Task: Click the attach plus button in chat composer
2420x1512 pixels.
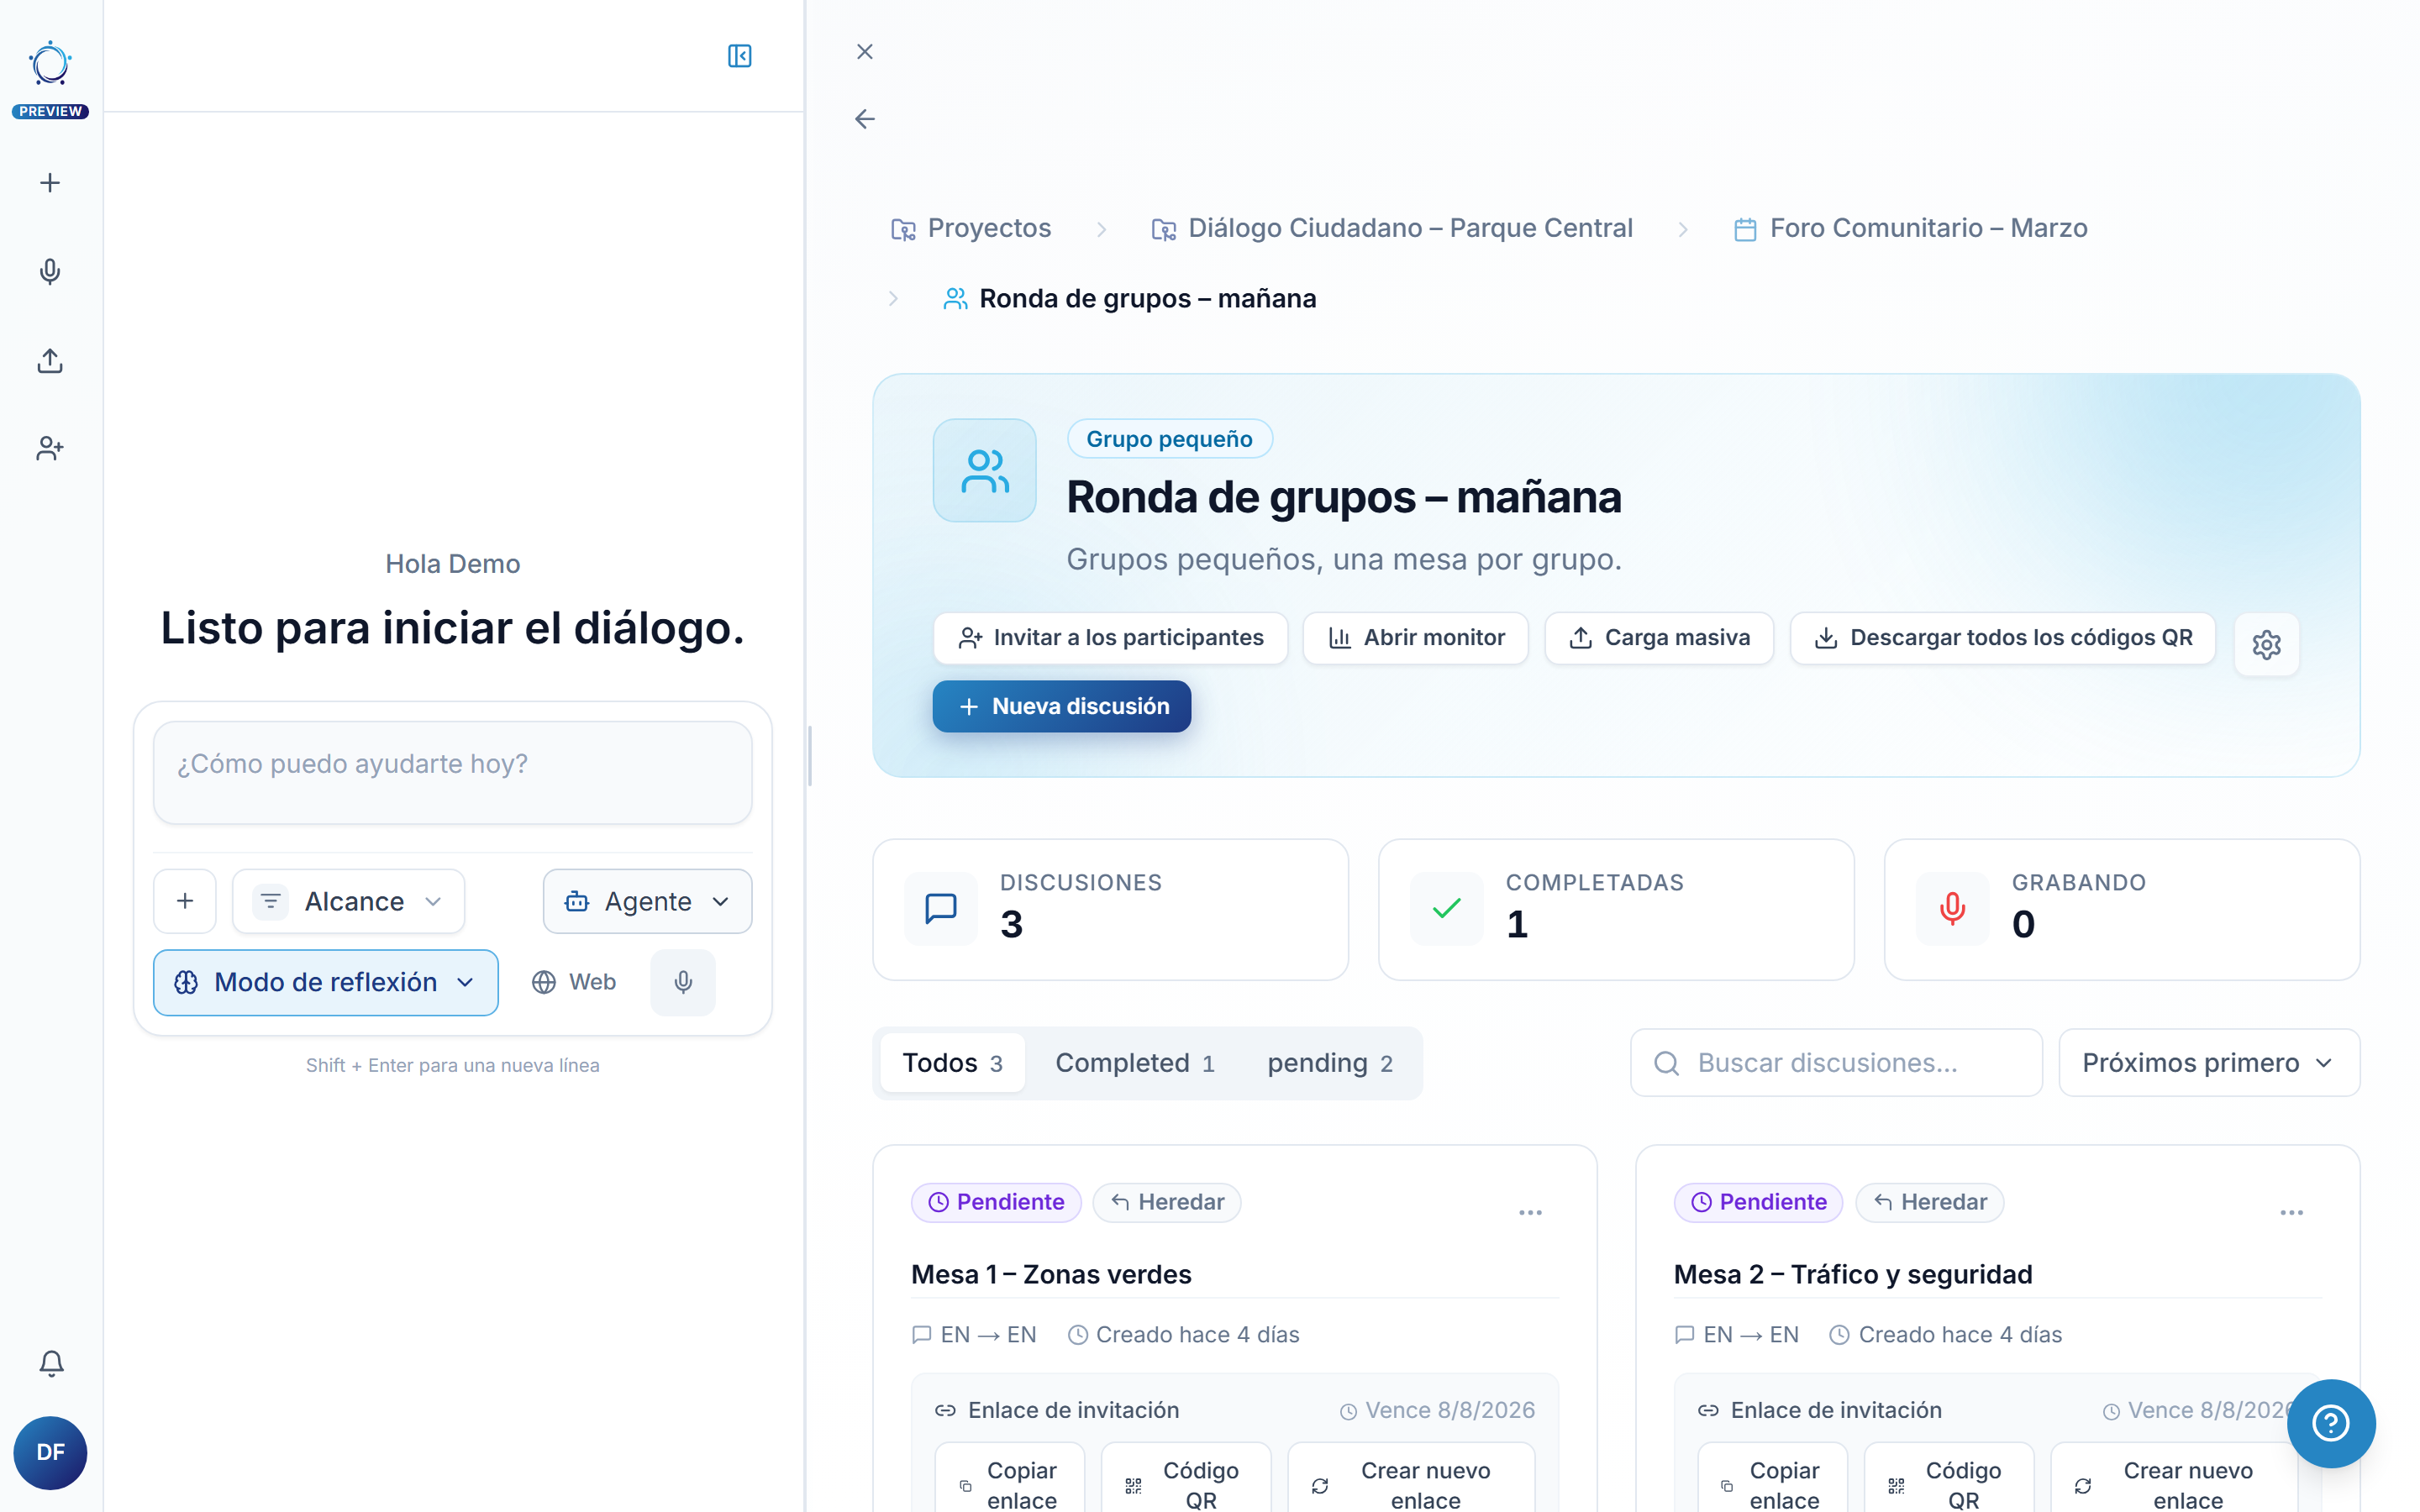Action: click(185, 901)
